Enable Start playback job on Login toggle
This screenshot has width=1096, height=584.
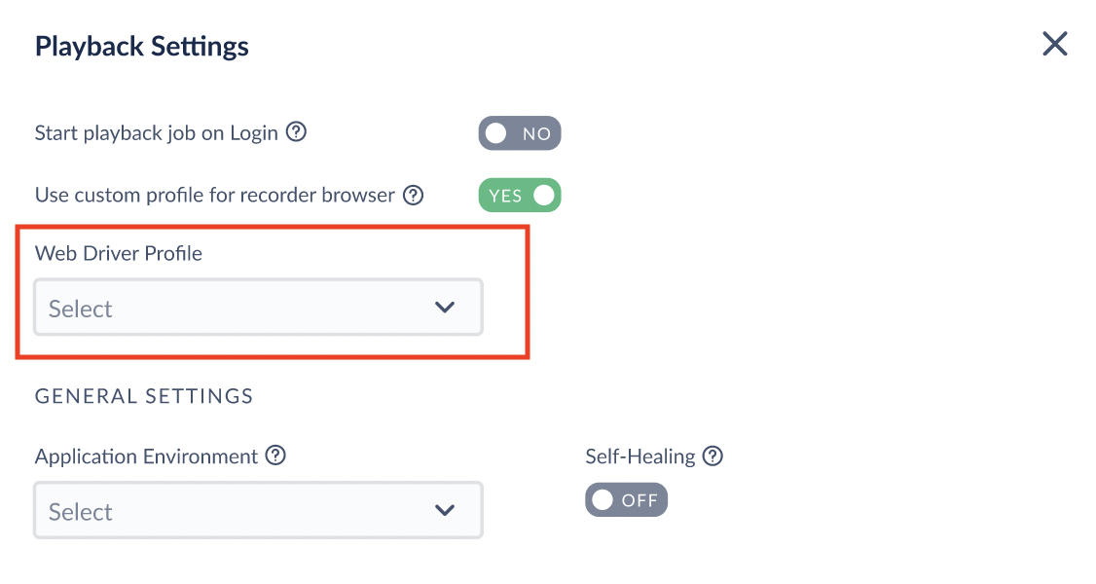coord(520,132)
